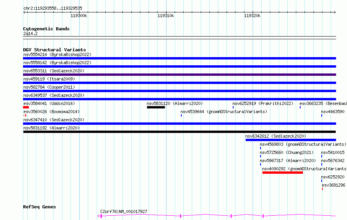The height and width of the screenshot is (220, 347).
Task: Open the nsv6347410 (Sedlazeck2020) label
Action: click(54, 120)
